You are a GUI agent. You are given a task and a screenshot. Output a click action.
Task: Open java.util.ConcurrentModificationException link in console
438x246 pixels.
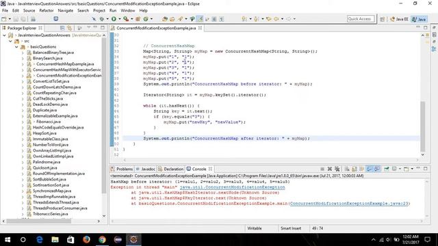pyautogui.click(x=232, y=187)
